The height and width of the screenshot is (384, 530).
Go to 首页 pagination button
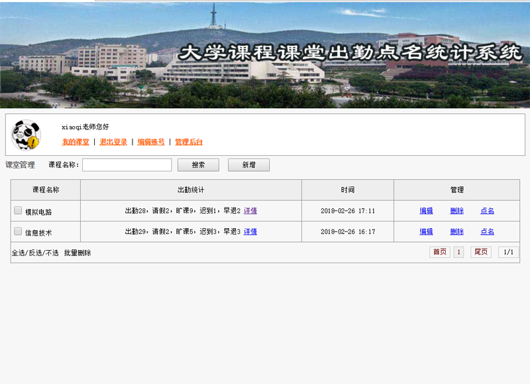pos(440,252)
